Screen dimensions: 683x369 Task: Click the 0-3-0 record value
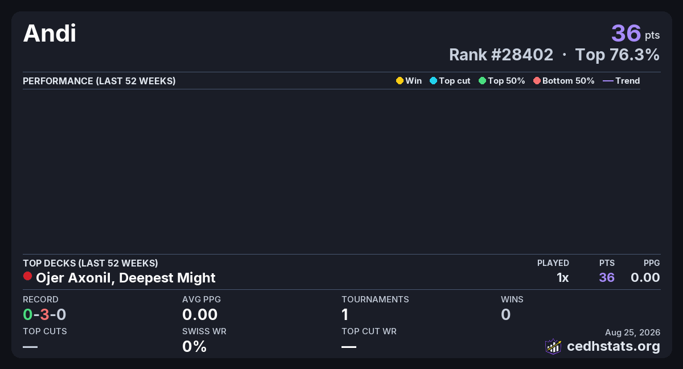pos(45,314)
